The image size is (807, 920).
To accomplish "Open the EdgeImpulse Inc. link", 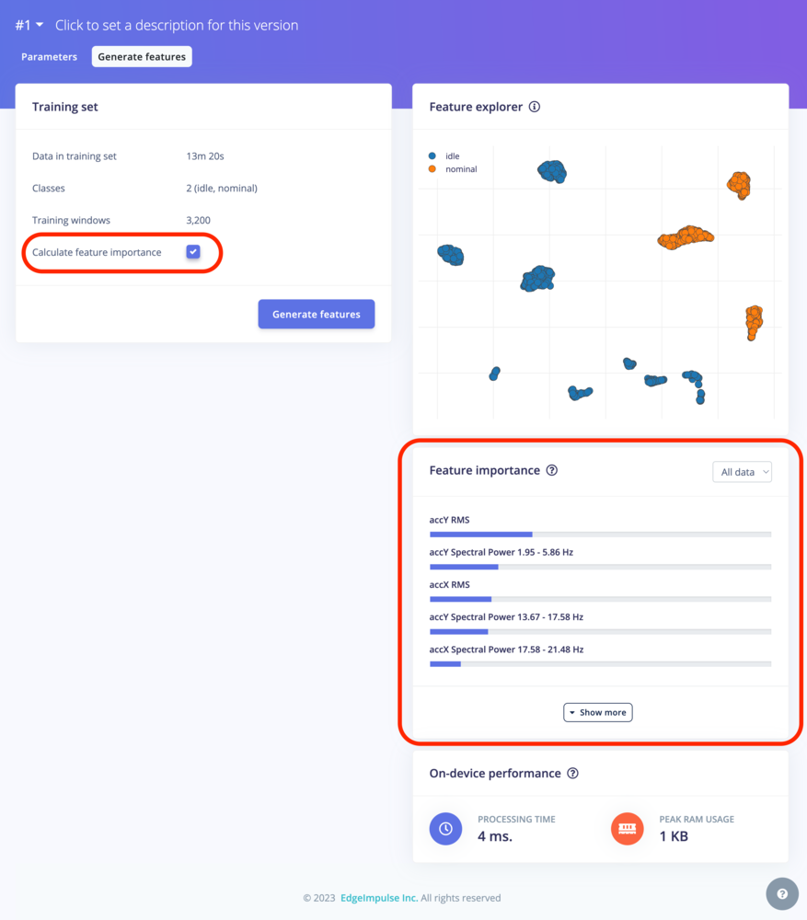I will tap(379, 898).
